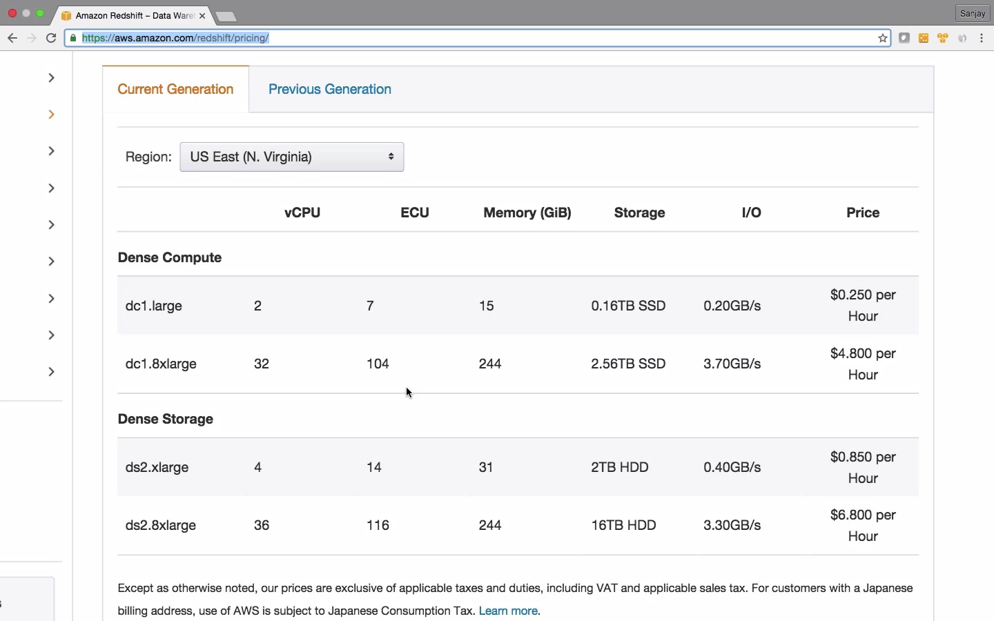This screenshot has width=994, height=621.
Task: Expand the first sidebar chevron
Action: click(52, 78)
